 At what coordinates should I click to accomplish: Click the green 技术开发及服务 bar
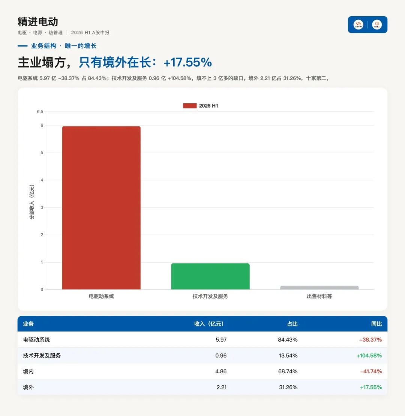210,276
